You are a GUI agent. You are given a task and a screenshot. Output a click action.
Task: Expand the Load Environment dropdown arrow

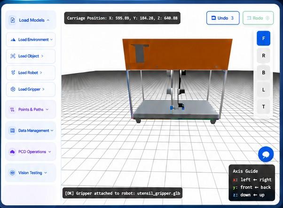[x=52, y=40]
